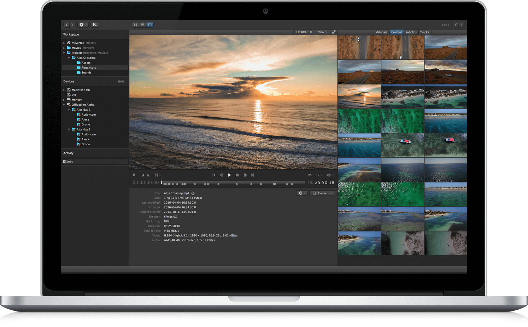Toggle loop playback
Image resolution: width=528 pixels, height=327 pixels.
310,175
